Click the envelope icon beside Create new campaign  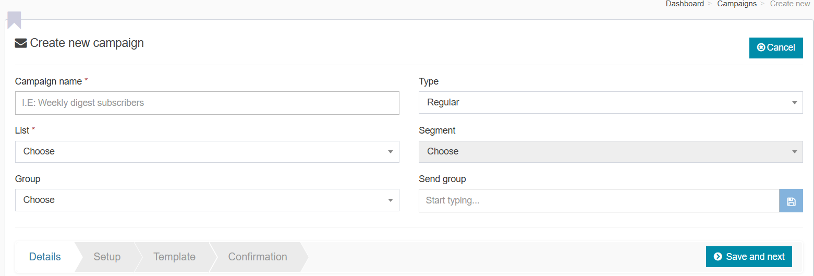[21, 43]
